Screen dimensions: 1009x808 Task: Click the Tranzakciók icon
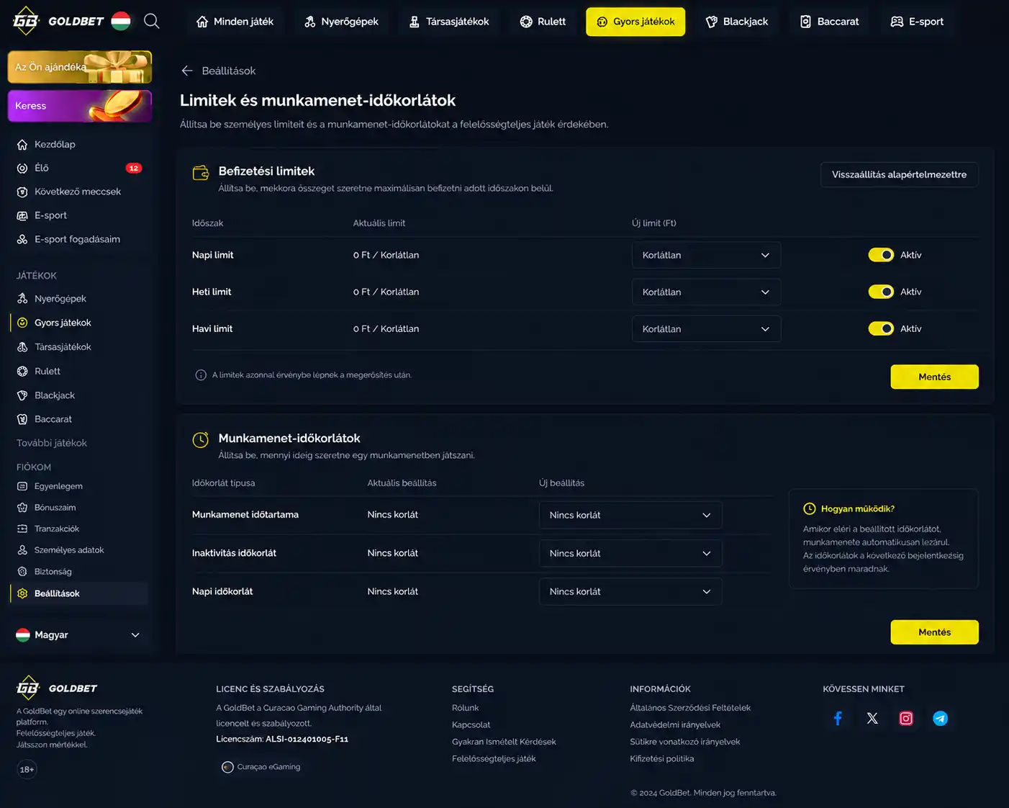point(22,529)
